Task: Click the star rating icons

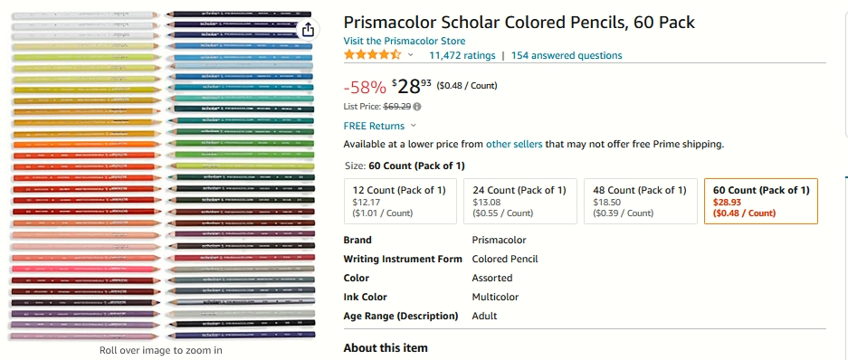Action: pos(373,54)
